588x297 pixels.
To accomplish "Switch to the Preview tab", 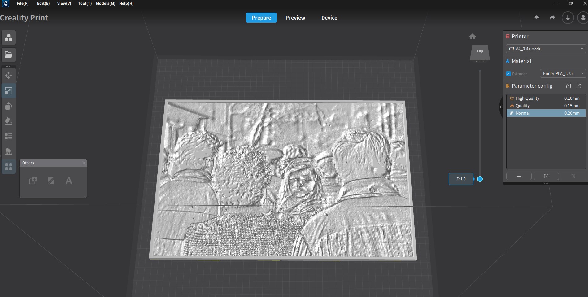I will click(295, 18).
